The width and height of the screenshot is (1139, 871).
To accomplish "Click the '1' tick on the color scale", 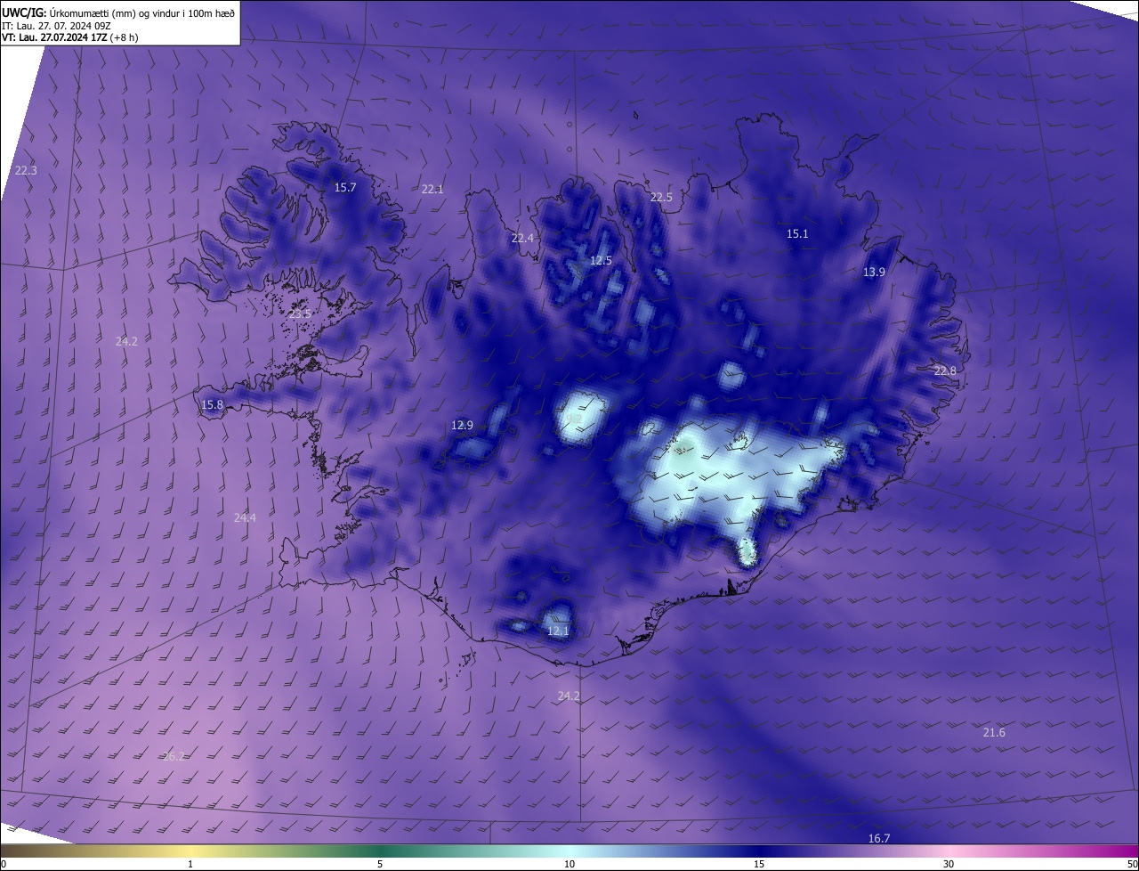I will (x=190, y=864).
